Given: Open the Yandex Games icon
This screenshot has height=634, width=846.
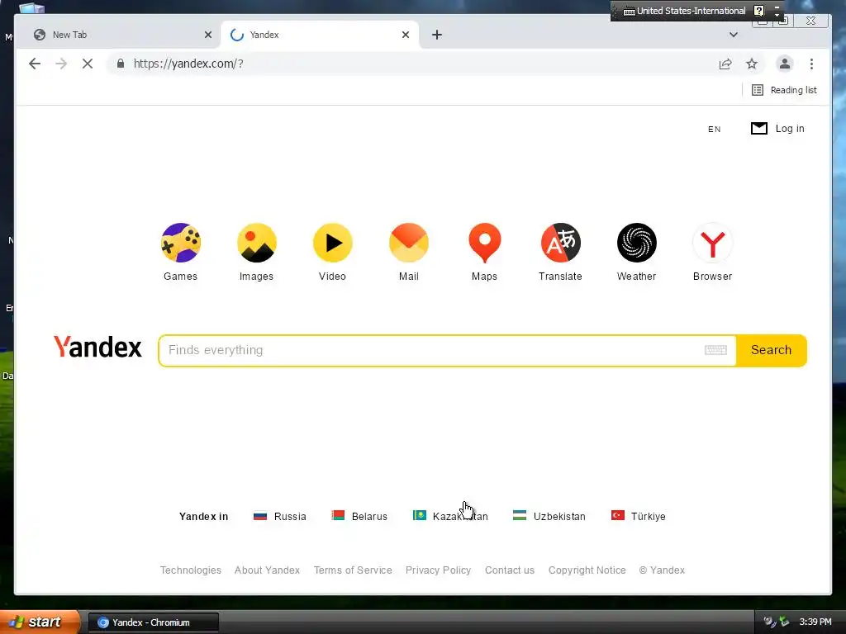Looking at the screenshot, I should [180, 243].
